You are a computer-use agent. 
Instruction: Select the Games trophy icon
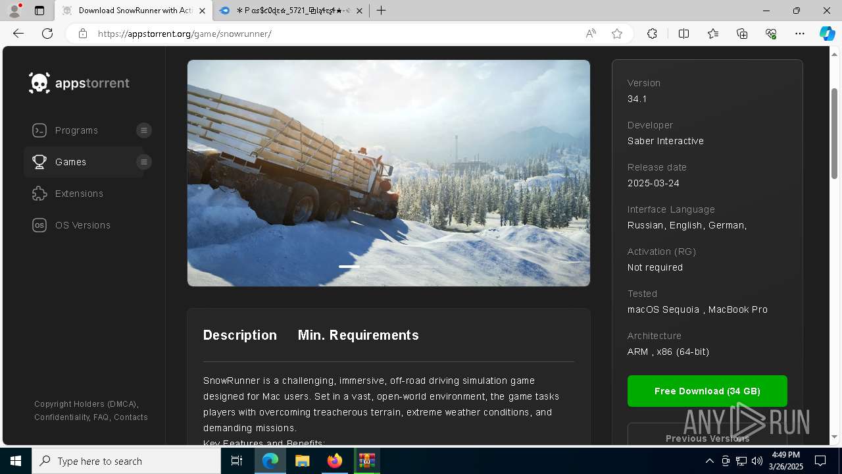(x=39, y=162)
